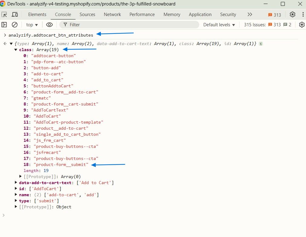This screenshot has height=237, width=306.
Task: Click the Chrome icon in title bar
Action: [2, 4]
